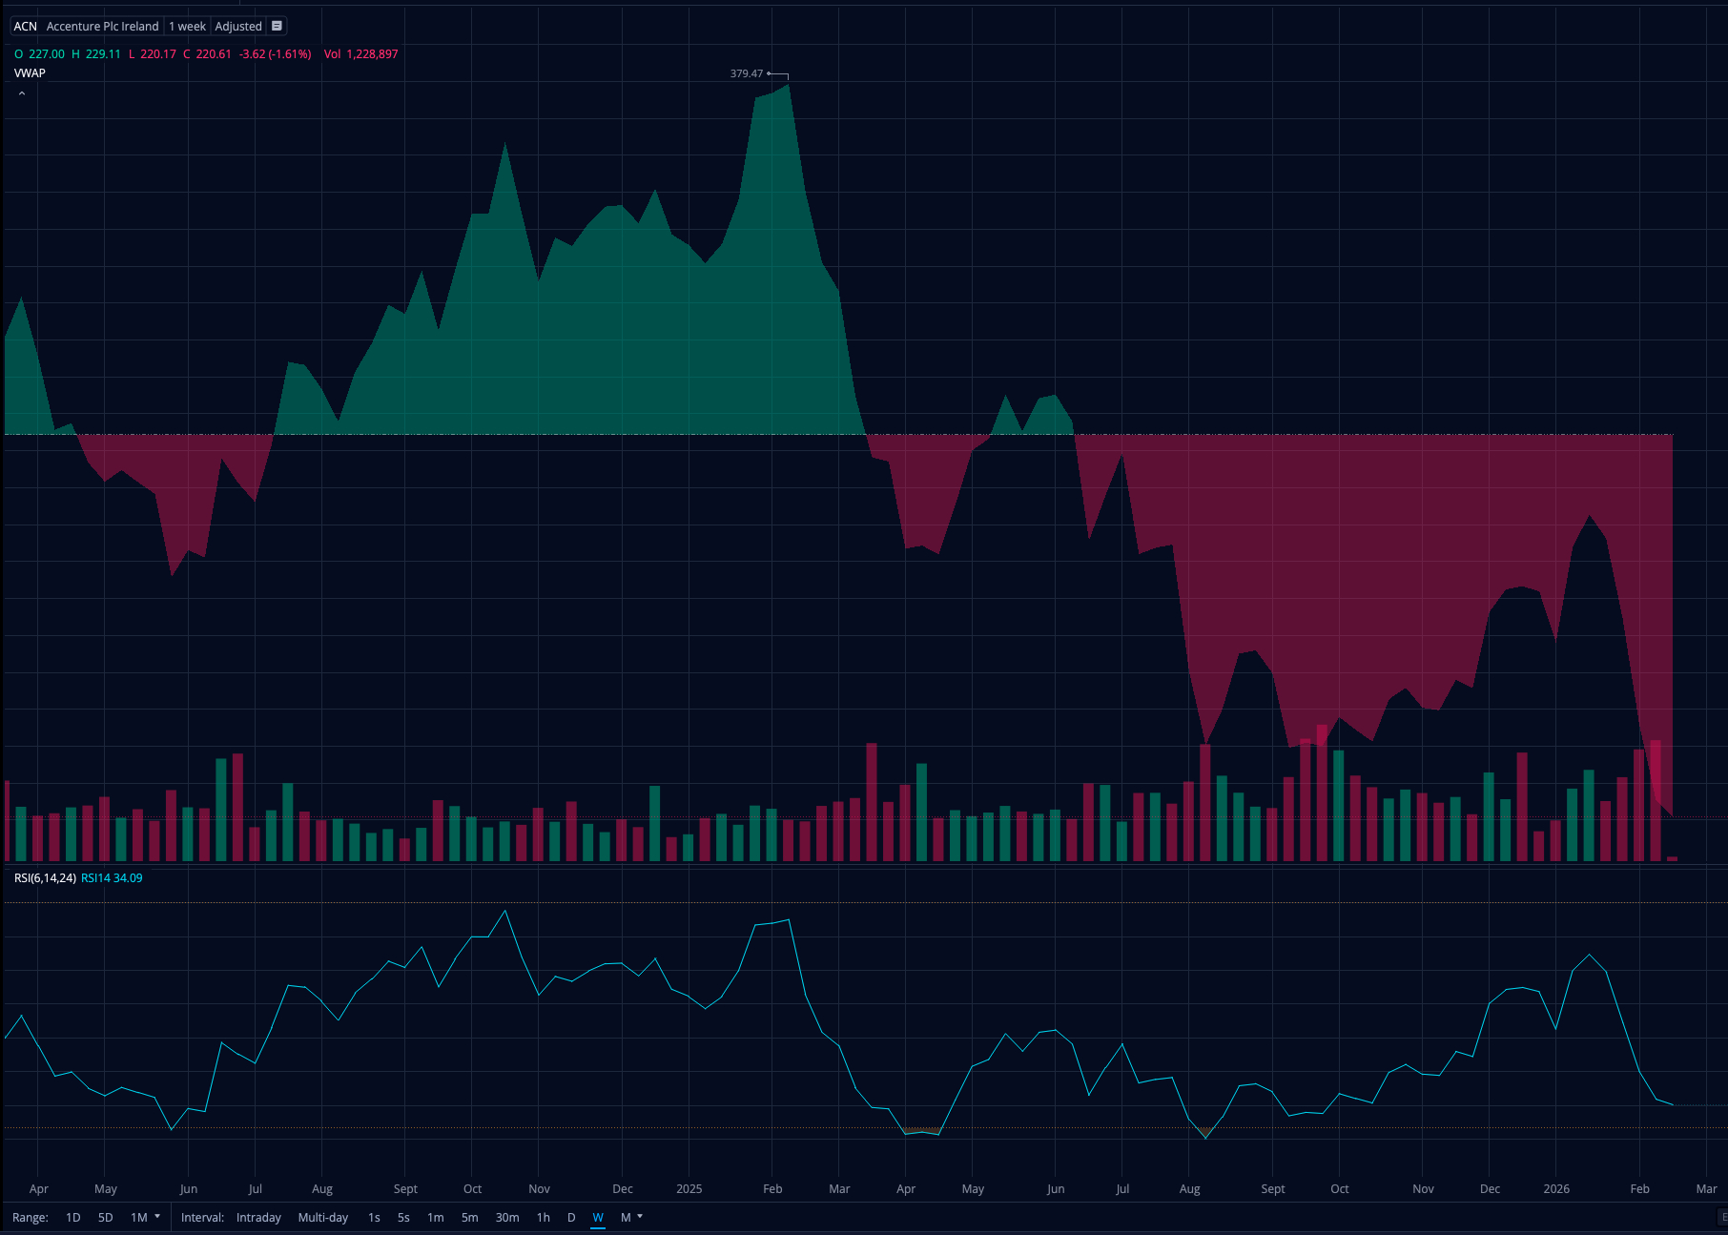Set interval to 30m
Screen dimensions: 1728x1235
[507, 1217]
